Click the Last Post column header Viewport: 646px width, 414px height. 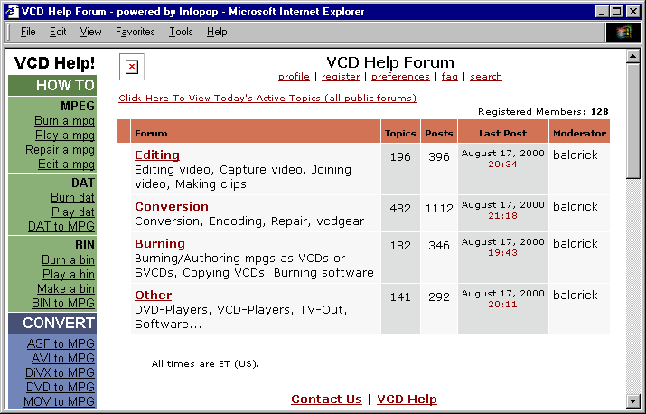503,133
